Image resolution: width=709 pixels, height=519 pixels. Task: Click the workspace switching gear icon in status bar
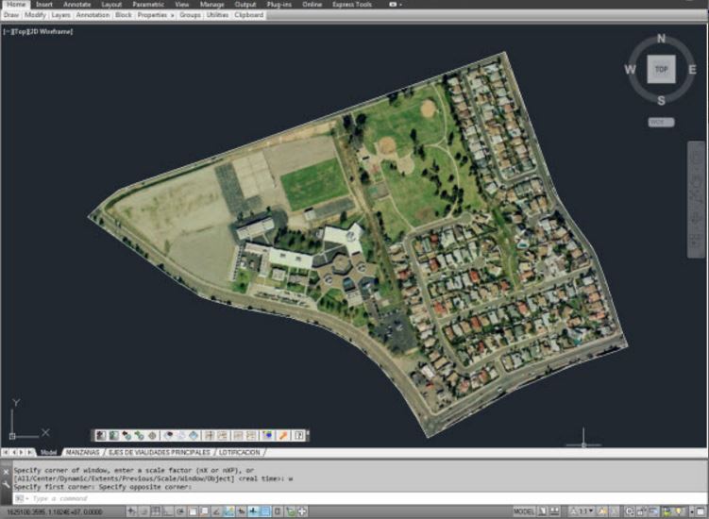(x=628, y=511)
